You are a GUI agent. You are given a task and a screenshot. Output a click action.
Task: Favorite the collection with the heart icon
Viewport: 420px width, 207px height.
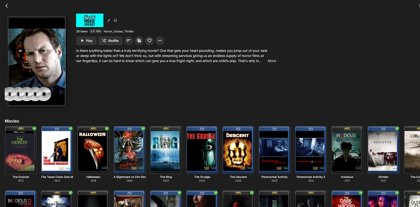(x=149, y=41)
